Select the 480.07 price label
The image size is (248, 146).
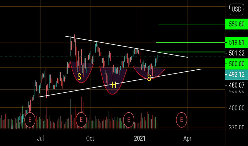coord(237,85)
